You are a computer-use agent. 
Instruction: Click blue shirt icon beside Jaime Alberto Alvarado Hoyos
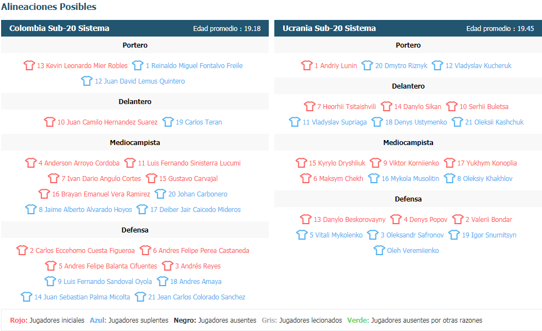click(31, 209)
